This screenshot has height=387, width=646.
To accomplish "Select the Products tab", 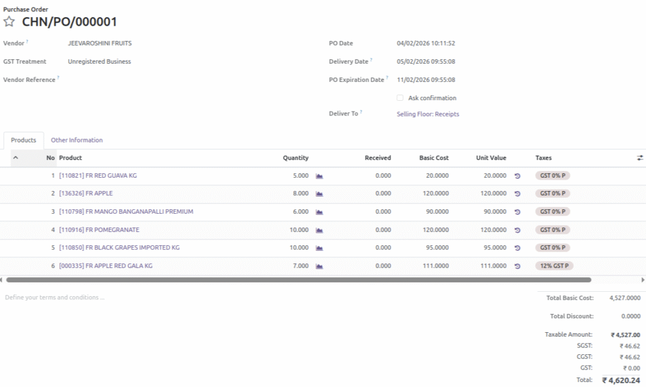I will tap(23, 141).
